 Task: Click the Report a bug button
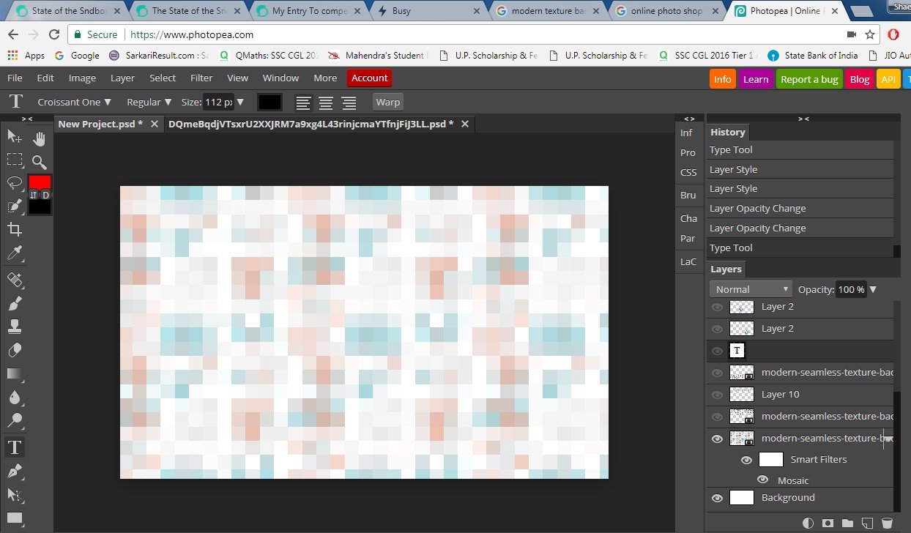pyautogui.click(x=809, y=79)
